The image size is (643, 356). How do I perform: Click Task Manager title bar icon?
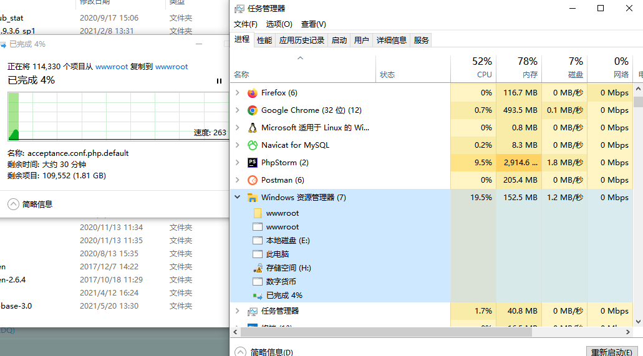pyautogui.click(x=239, y=9)
